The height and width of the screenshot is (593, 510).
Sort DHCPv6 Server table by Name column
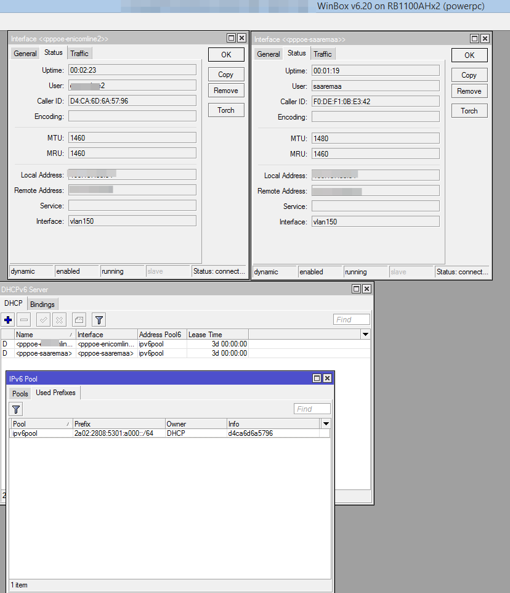point(44,334)
